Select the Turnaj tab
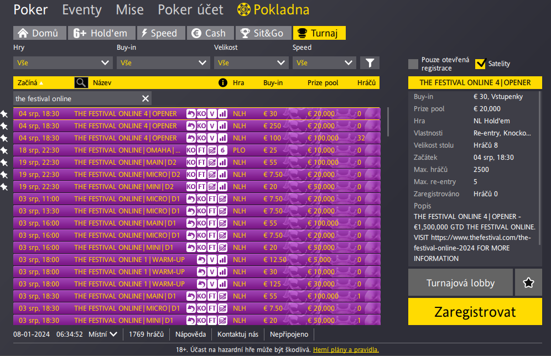The height and width of the screenshot is (356, 551). tap(319, 33)
